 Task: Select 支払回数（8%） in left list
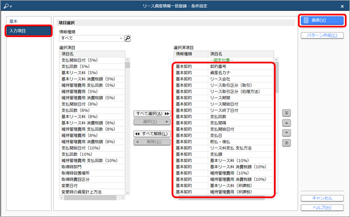click(x=92, y=110)
